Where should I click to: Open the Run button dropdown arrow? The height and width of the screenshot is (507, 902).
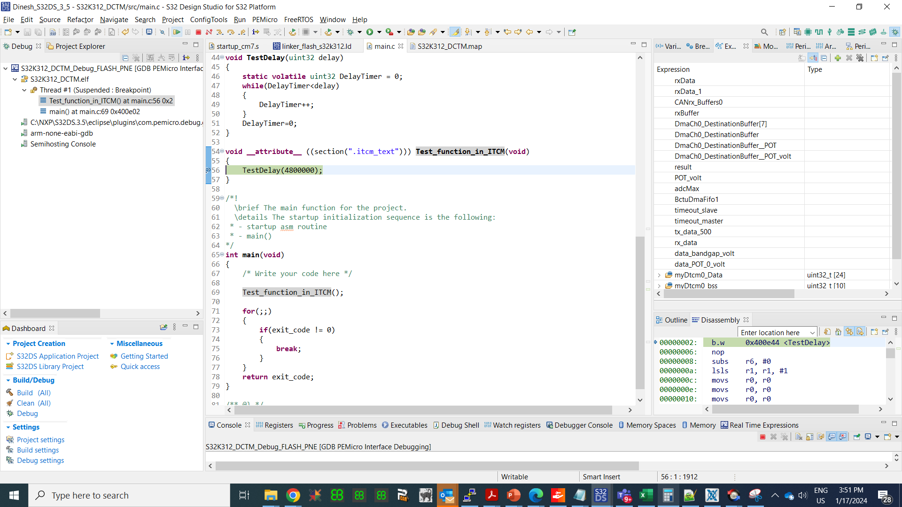pyautogui.click(x=379, y=32)
